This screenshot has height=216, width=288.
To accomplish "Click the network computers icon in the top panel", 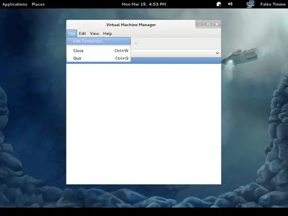I will (x=250, y=4).
